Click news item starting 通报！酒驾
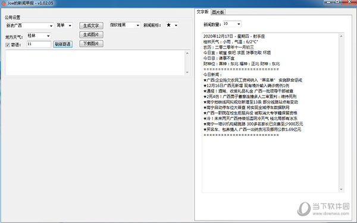The width and height of the screenshot is (357, 223). (x=248, y=91)
